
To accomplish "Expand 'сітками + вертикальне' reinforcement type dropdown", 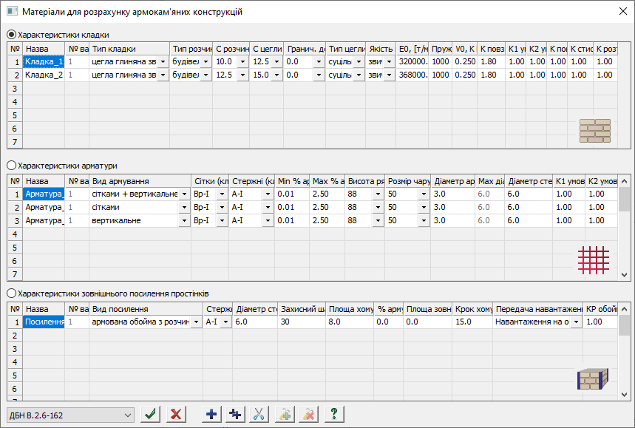I will click(x=184, y=194).
